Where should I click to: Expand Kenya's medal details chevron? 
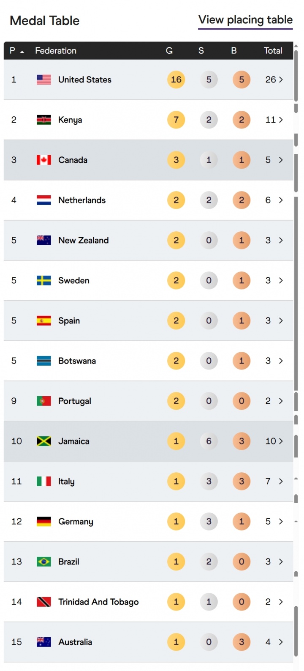pos(281,120)
